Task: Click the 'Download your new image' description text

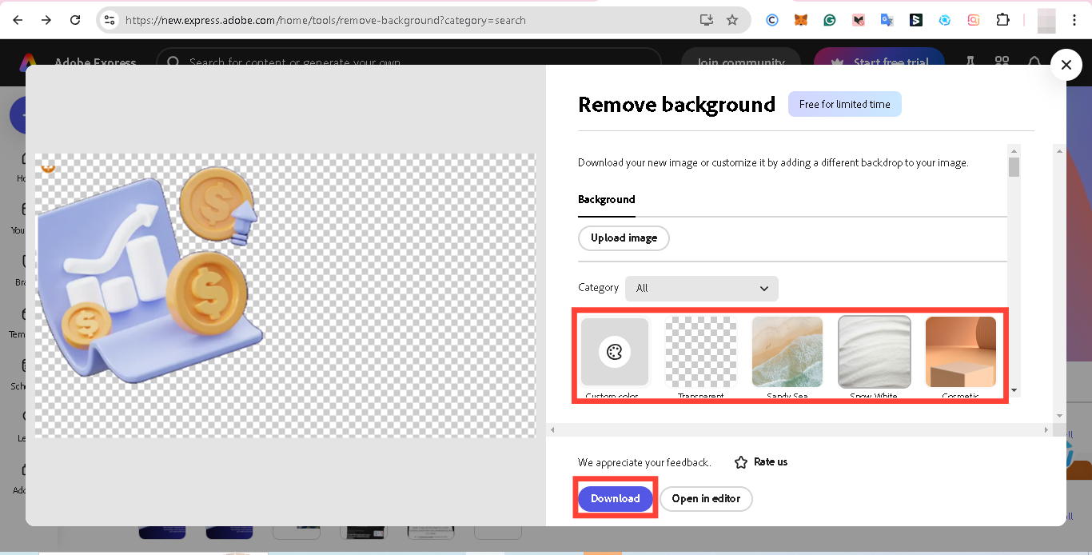Action: 773,162
